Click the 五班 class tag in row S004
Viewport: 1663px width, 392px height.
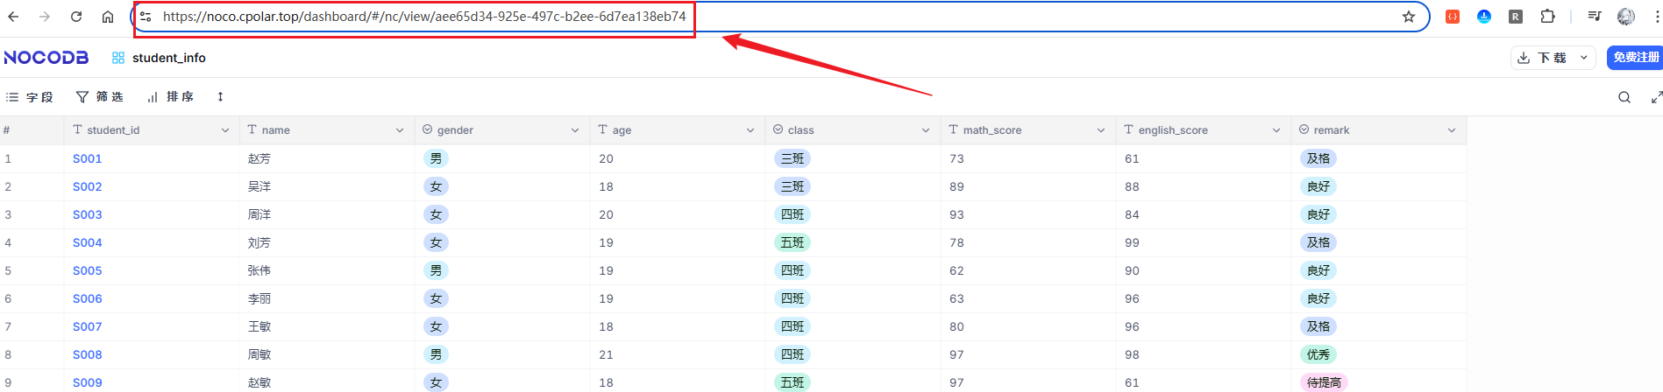[x=792, y=242]
